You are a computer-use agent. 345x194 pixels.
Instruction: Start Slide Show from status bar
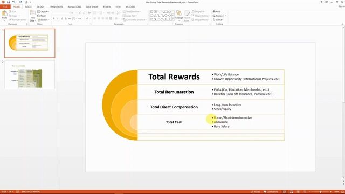pyautogui.click(x=305, y=192)
